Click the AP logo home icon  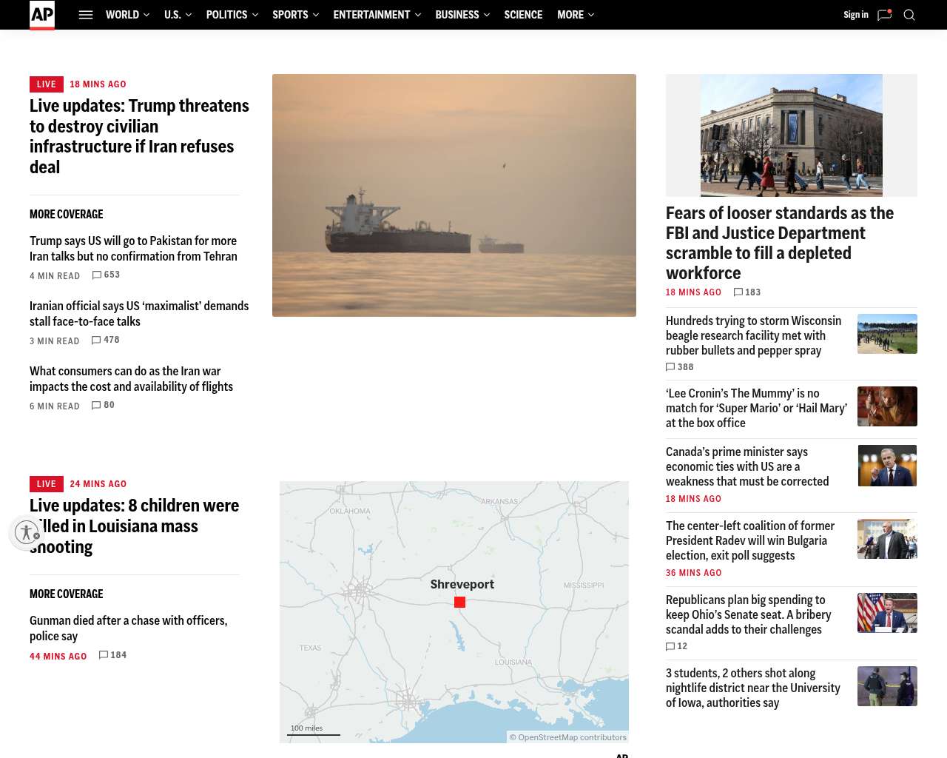point(42,15)
